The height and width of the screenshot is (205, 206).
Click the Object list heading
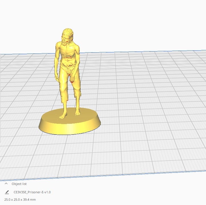(x=19, y=184)
